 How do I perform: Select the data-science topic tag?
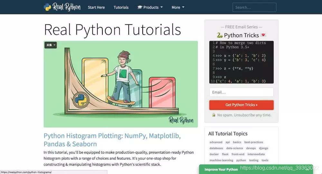[234, 148]
